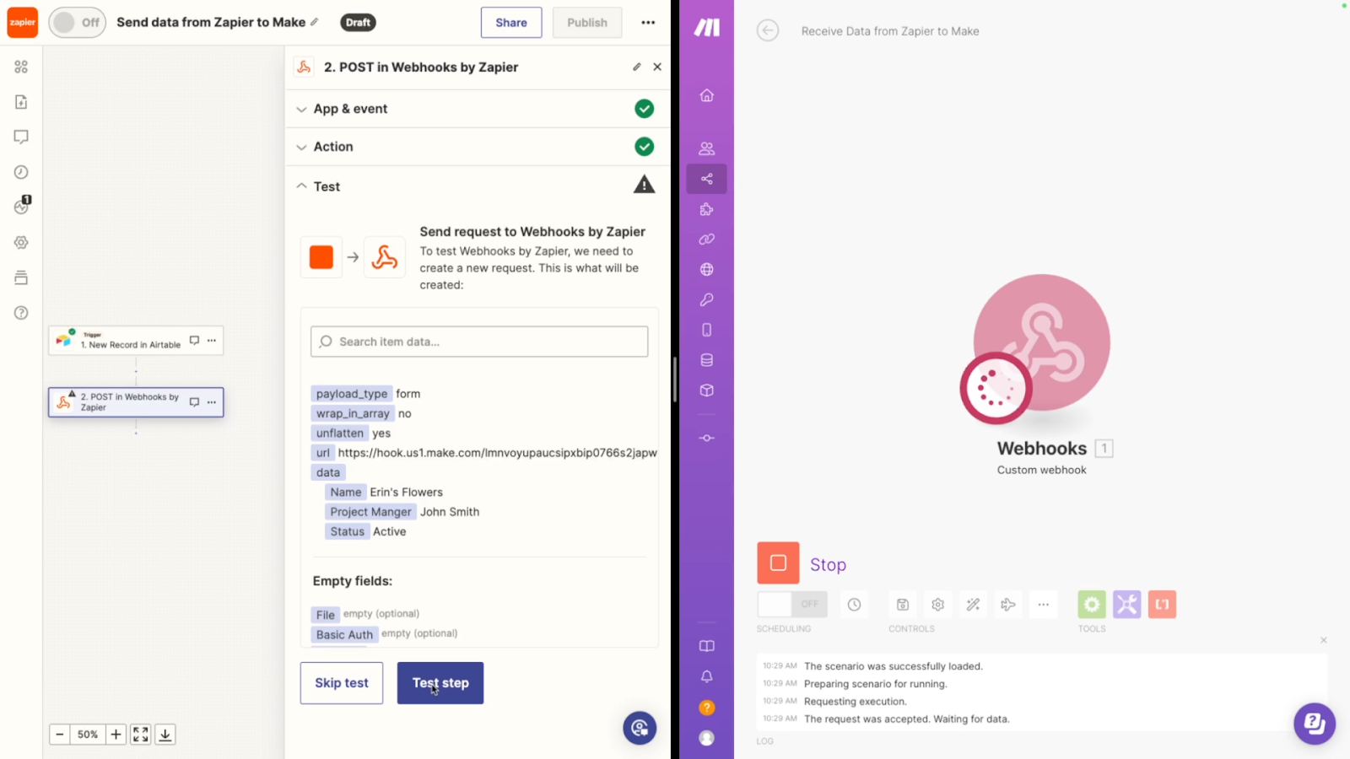Zoom out the Zap canvas
Screen dimensions: 1350x759
[x=60, y=735]
